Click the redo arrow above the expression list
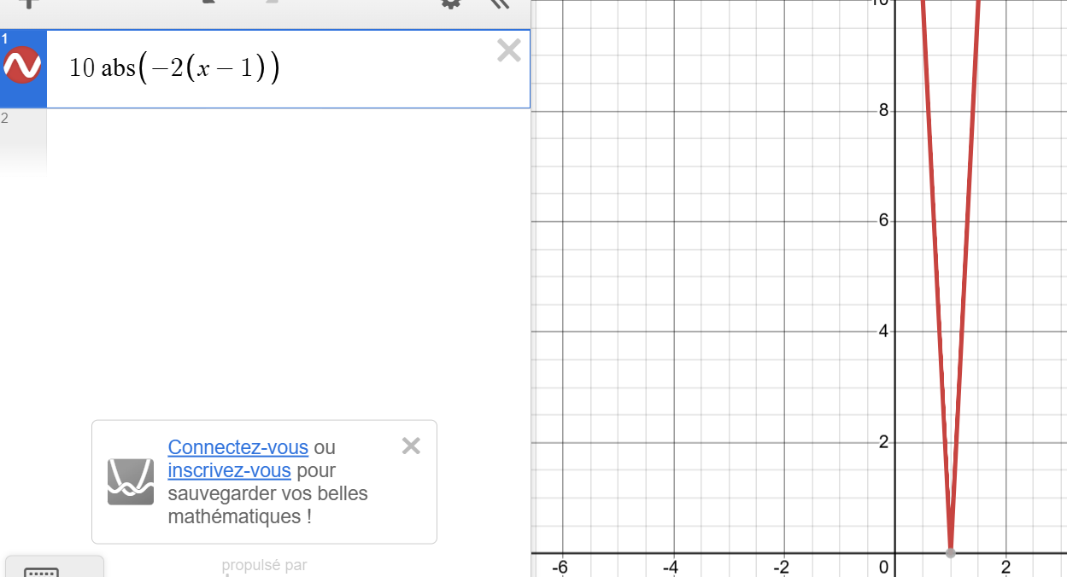Image resolution: width=1067 pixels, height=577 pixels. click(272, 3)
